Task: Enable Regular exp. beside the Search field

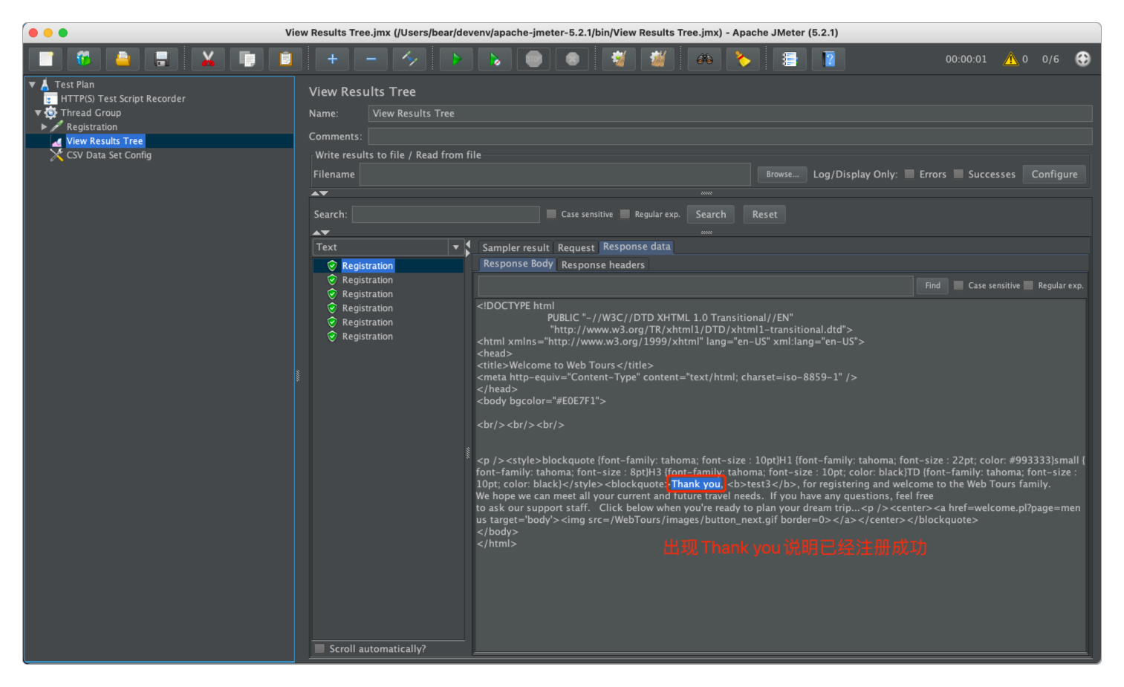Action: (x=625, y=214)
